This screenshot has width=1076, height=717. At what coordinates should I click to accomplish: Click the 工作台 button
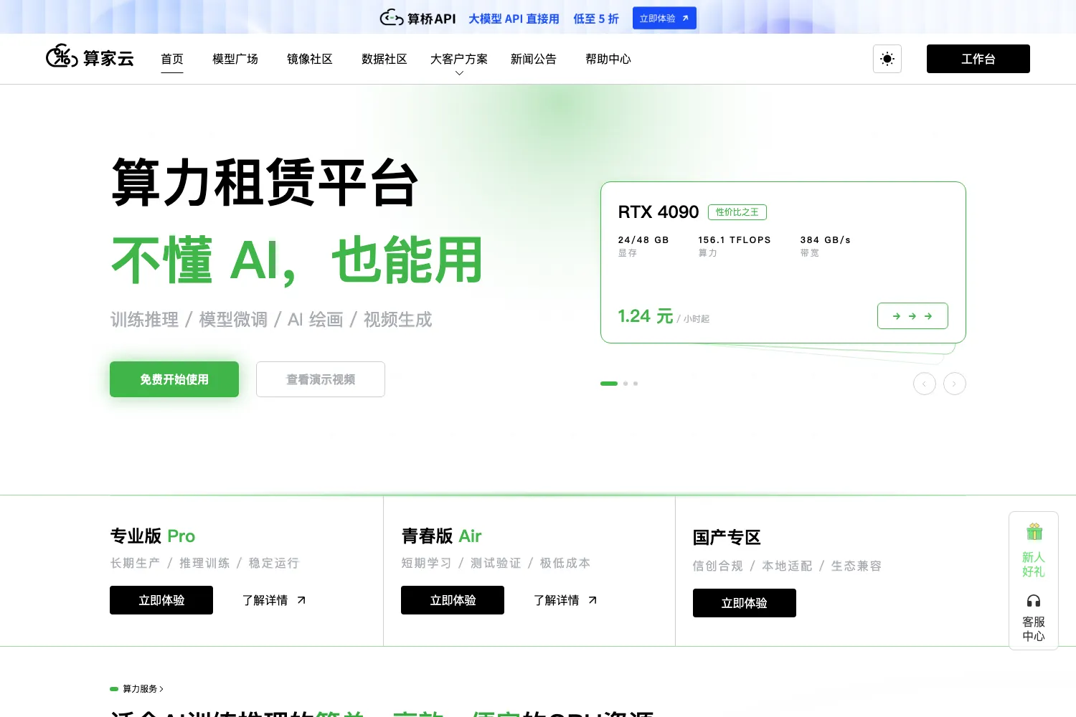(x=978, y=59)
